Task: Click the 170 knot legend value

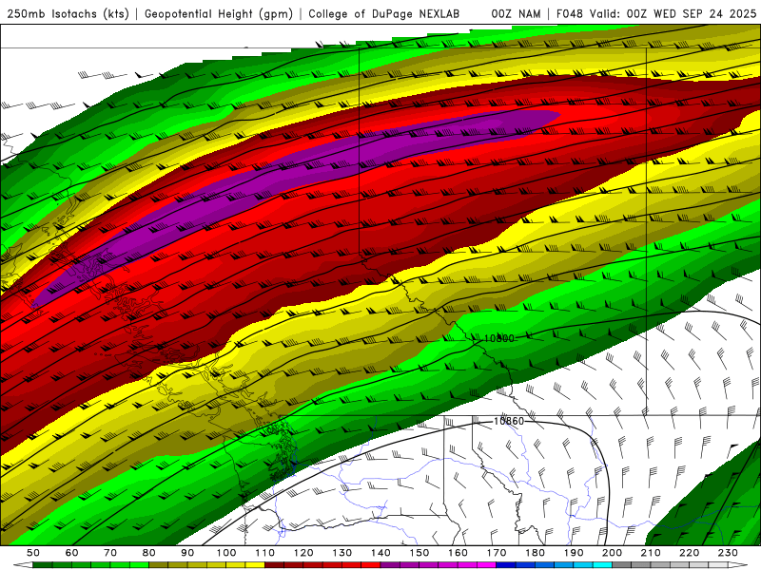Action: pos(496,553)
